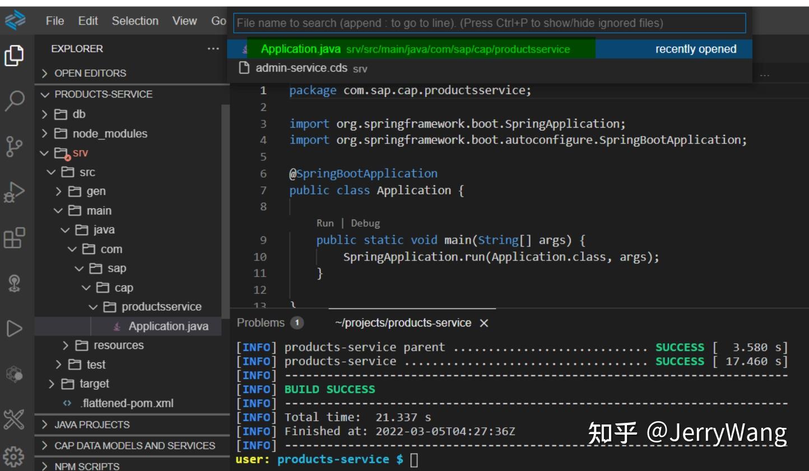This screenshot has width=809, height=471.
Task: Open the View menu
Action: (185, 21)
